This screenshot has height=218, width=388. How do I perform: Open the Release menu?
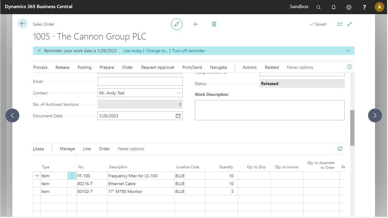pyautogui.click(x=63, y=67)
